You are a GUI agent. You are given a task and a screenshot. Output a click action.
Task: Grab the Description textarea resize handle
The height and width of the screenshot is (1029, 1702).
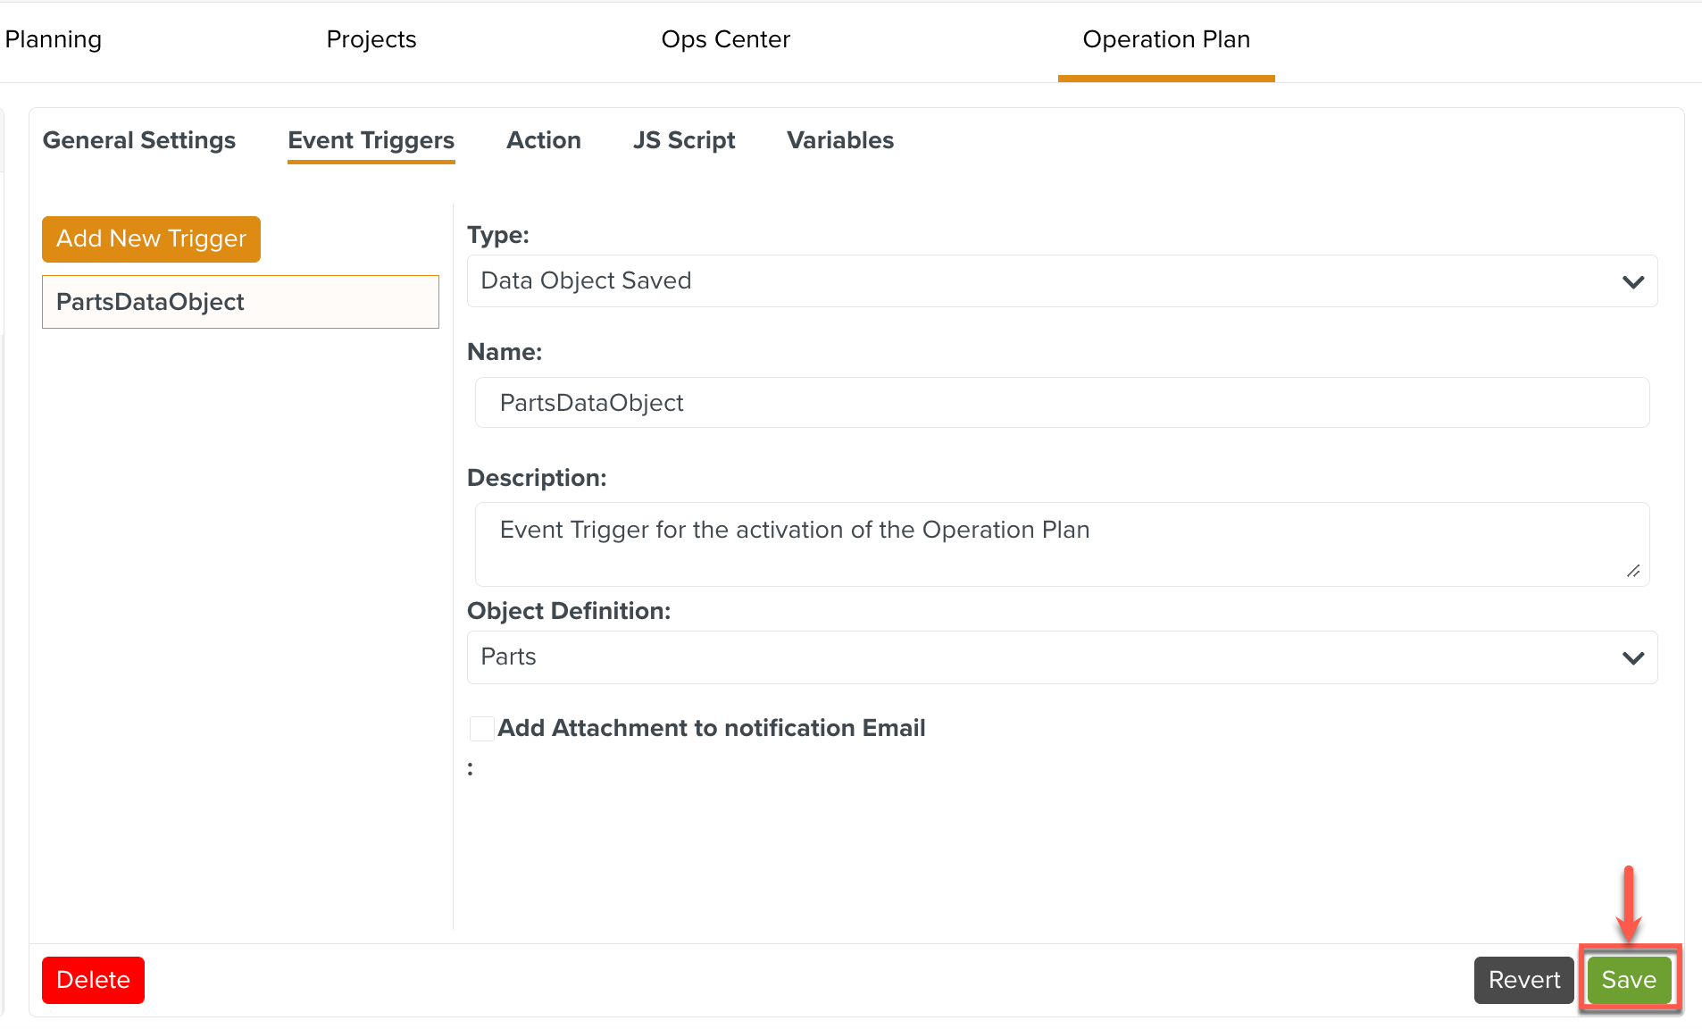[1632, 571]
